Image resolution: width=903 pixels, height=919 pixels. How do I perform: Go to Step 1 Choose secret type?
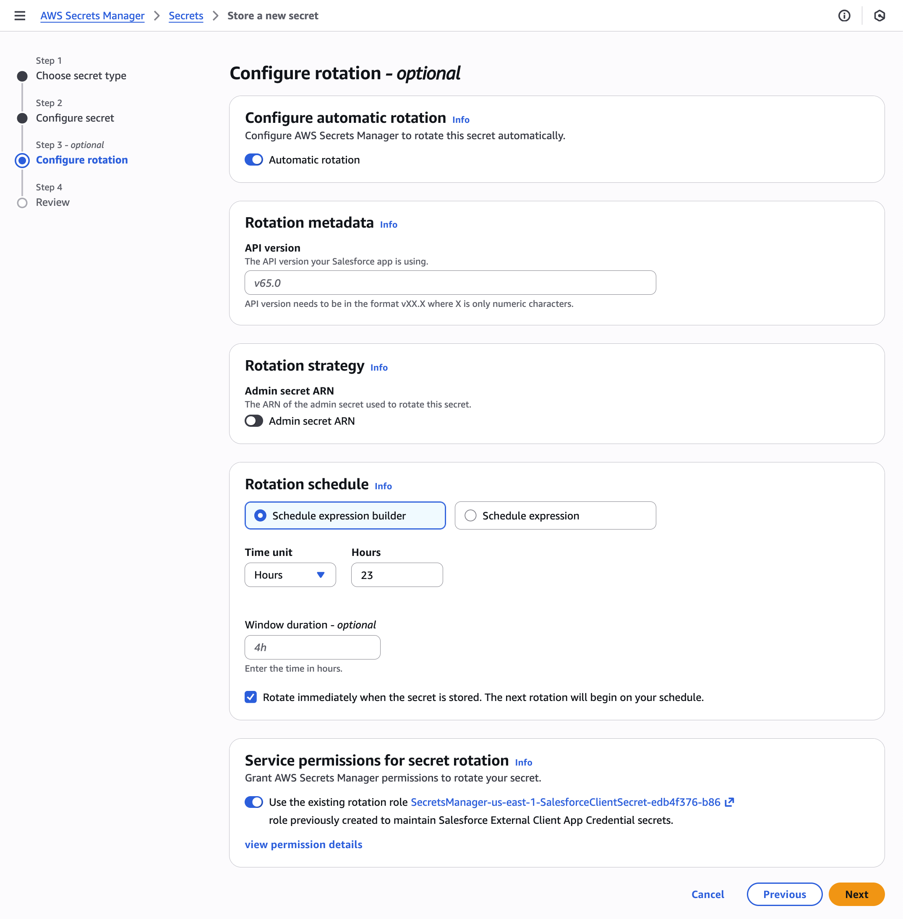(81, 76)
